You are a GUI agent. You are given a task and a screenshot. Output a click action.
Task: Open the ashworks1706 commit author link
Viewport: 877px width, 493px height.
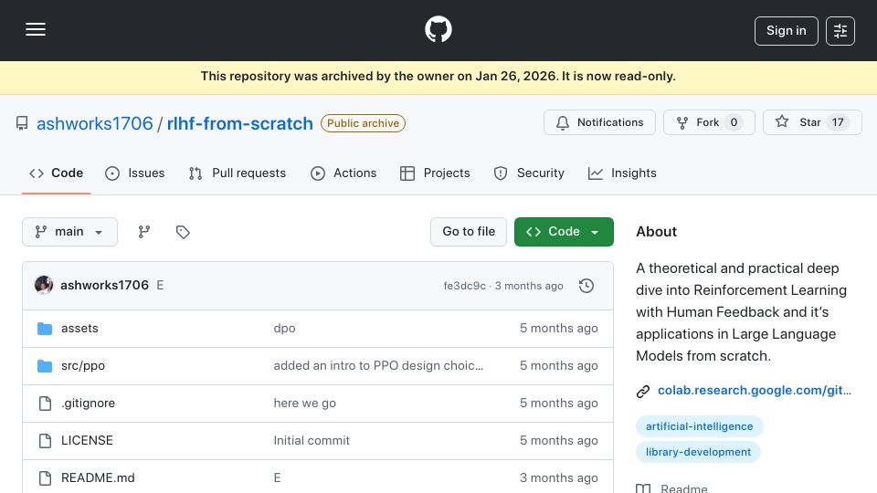104,285
